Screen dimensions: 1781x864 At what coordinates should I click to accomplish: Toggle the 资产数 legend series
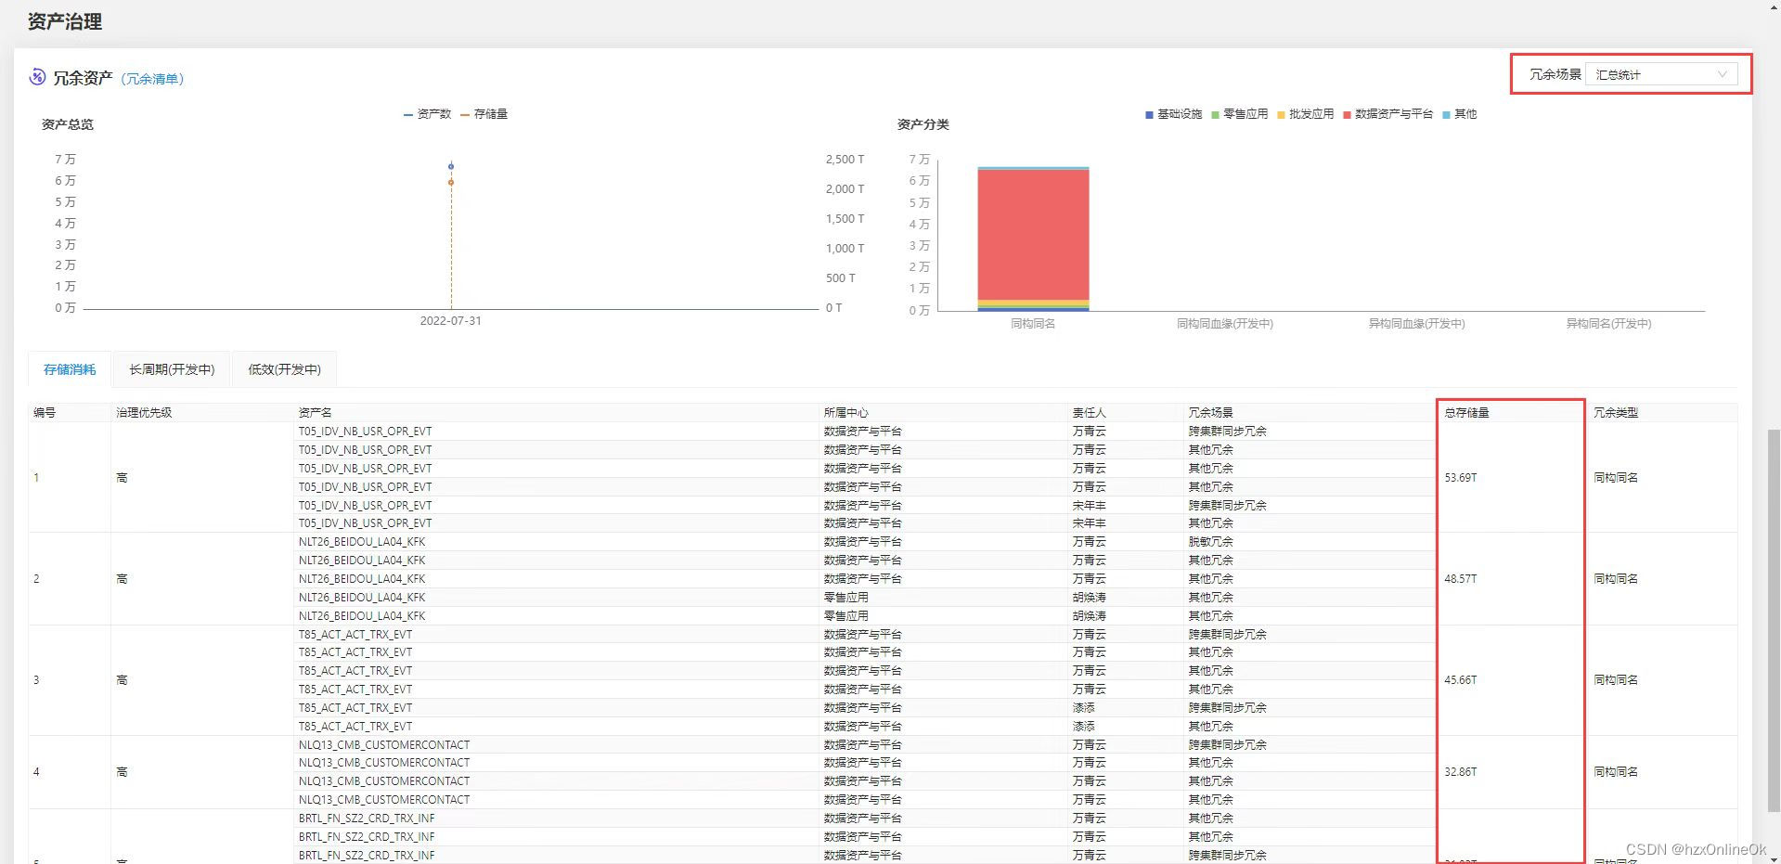pyautogui.click(x=427, y=114)
